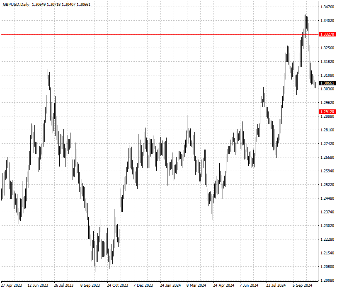Click the 1.25220 price scale value
This screenshot has height=290, width=337.
tap(327, 184)
